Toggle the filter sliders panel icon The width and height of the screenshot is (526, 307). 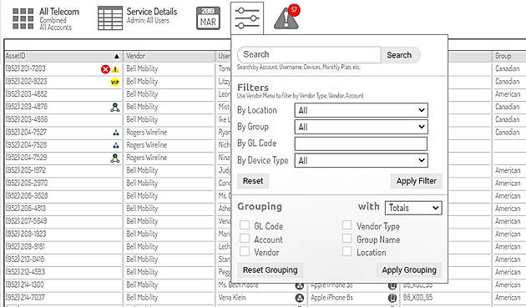click(247, 18)
